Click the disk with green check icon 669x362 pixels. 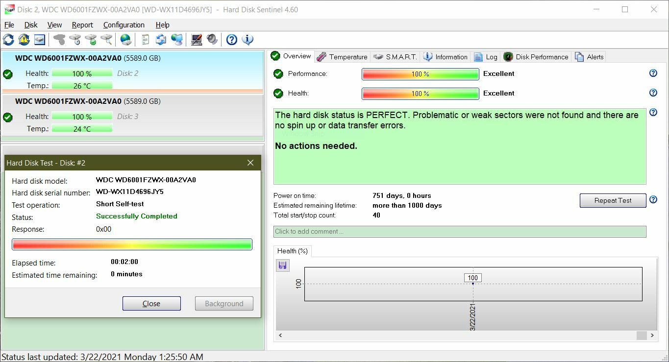[x=91, y=40]
